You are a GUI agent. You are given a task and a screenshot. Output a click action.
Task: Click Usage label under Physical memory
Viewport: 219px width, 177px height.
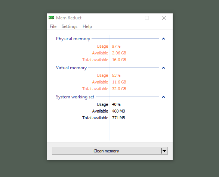pyautogui.click(x=102, y=46)
